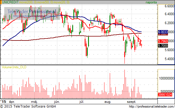Screen dimensions: 175x109
Task: Click the 50000000 volume axis label
Action: (167, 92)
